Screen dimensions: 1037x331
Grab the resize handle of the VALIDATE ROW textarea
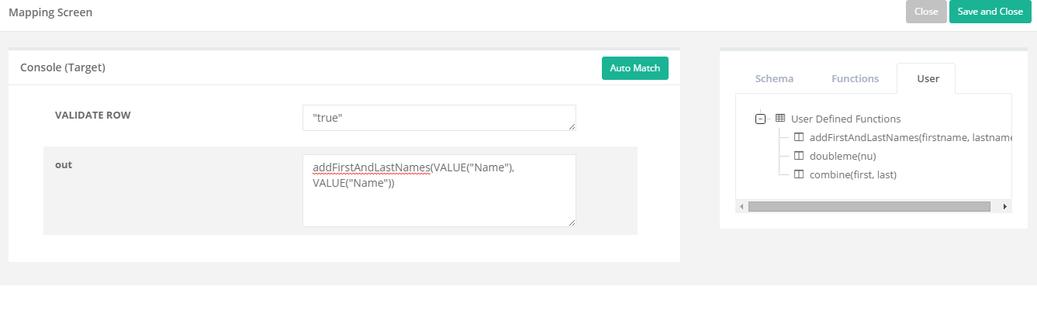(572, 126)
